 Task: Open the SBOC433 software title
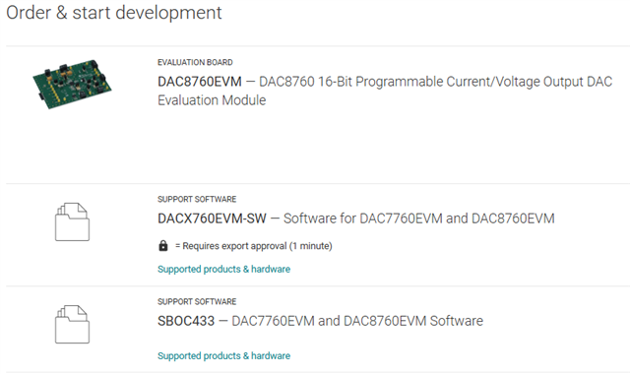tap(186, 321)
